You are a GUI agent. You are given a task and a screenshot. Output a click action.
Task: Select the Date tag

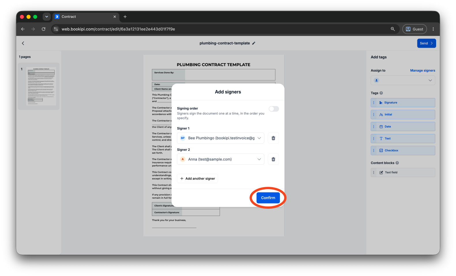click(x=403, y=126)
